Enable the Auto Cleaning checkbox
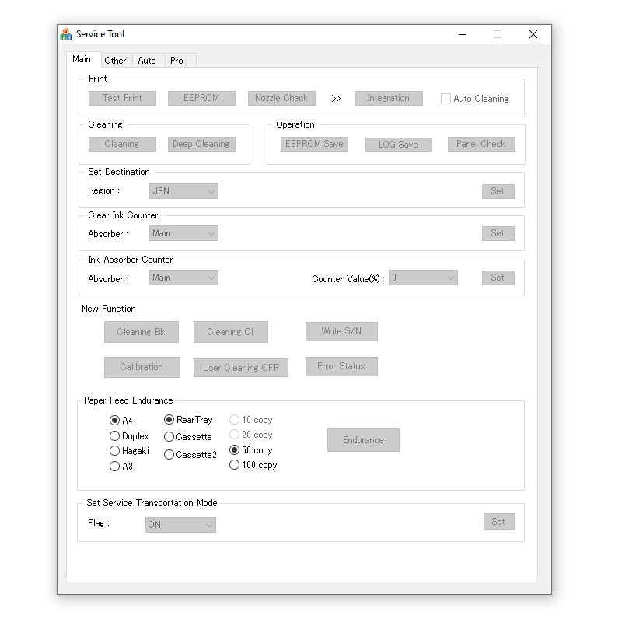 [446, 99]
